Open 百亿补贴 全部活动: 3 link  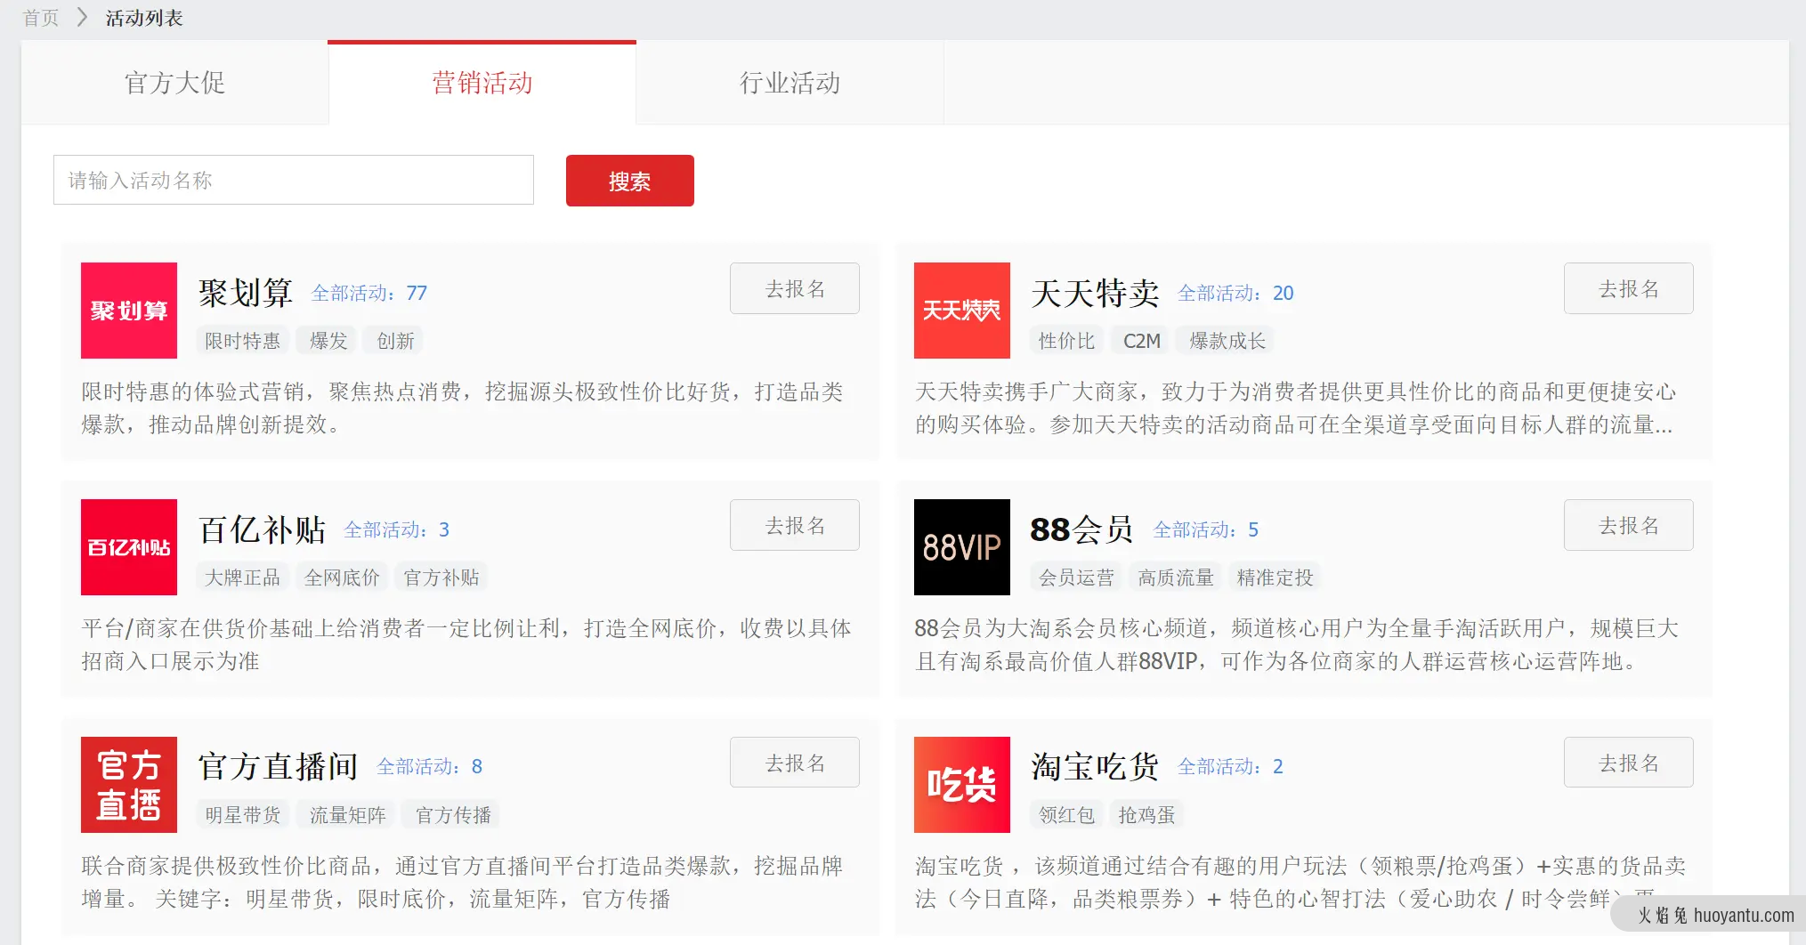tap(397, 529)
